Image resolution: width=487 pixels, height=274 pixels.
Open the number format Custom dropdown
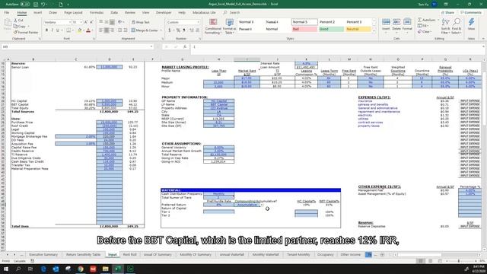[198, 22]
